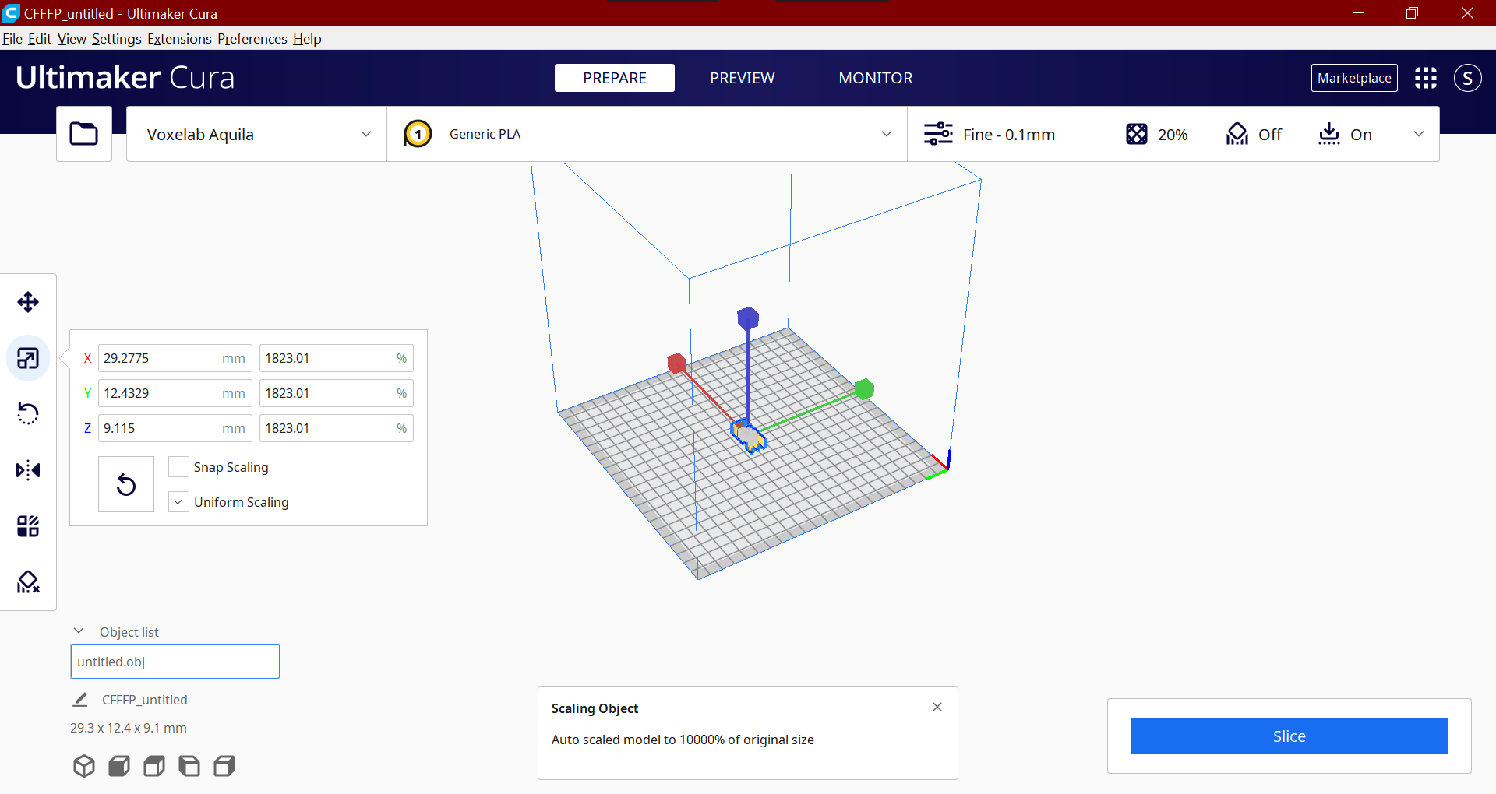The image size is (1496, 794).
Task: Click the X size mm field
Action: [x=175, y=358]
